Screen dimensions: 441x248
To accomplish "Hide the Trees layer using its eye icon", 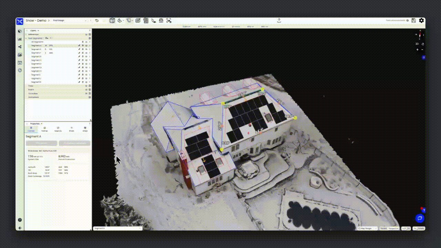I will [86, 86].
